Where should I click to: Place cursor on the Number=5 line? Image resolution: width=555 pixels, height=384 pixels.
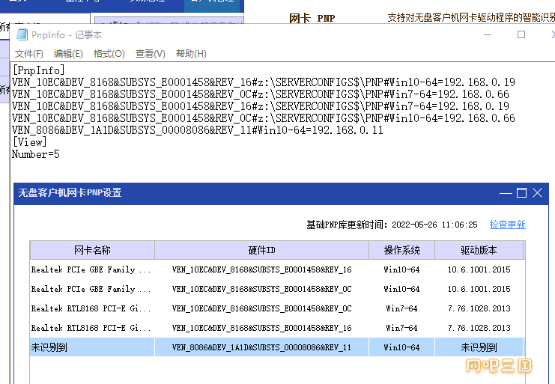tap(36, 154)
